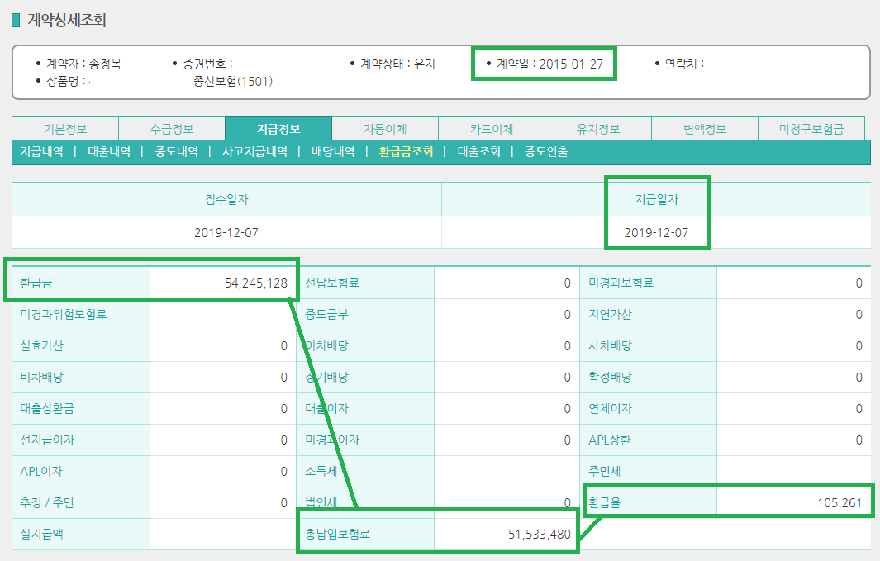Click the APL상환 label
This screenshot has width=880, height=561.
click(x=610, y=440)
